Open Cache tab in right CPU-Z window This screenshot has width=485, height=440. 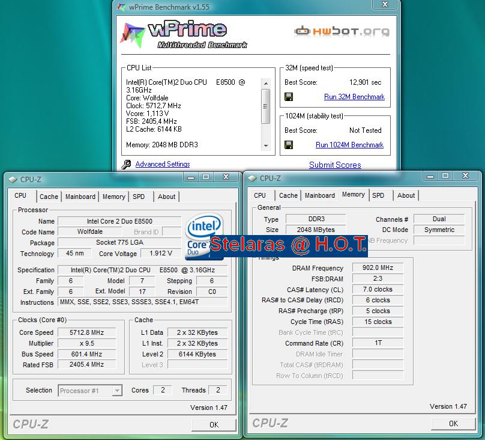288,195
